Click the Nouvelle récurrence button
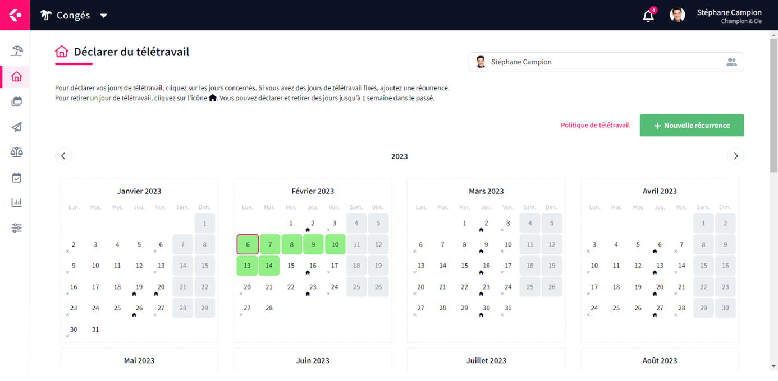This screenshot has width=778, height=381. (x=692, y=126)
